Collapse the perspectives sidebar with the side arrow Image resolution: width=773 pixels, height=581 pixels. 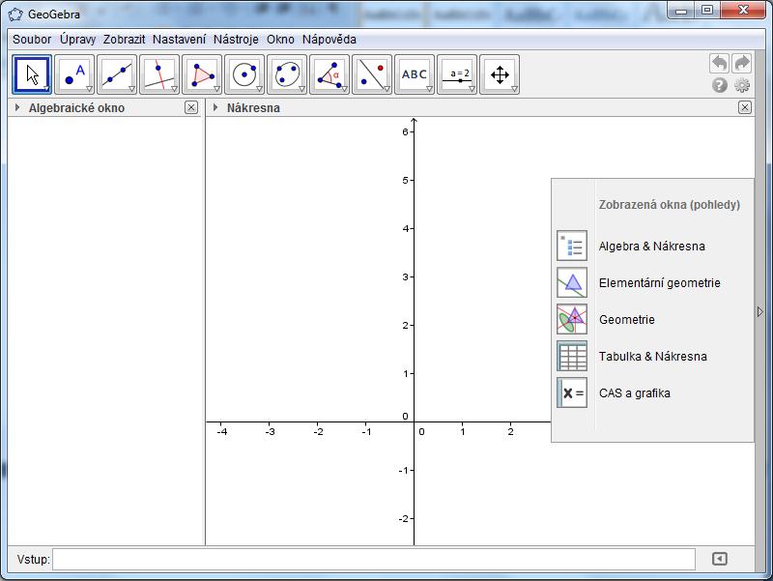pos(759,311)
